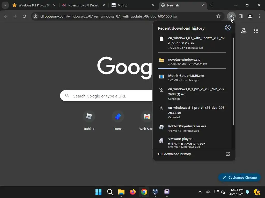Open the Web Store shortcut tile
The width and height of the screenshot is (265, 198).
coord(146,121)
